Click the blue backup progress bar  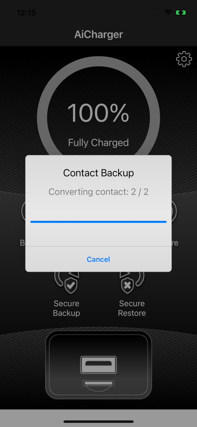(x=98, y=222)
